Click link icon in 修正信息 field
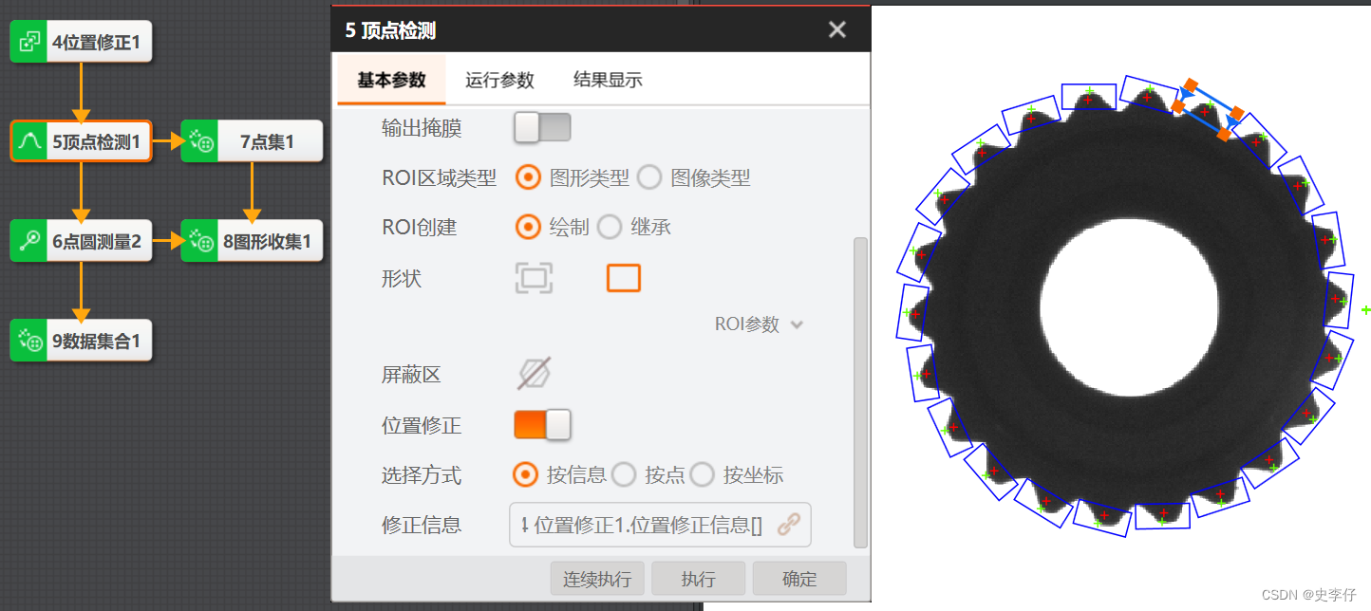Image resolution: width=1371 pixels, height=611 pixels. coord(789,524)
